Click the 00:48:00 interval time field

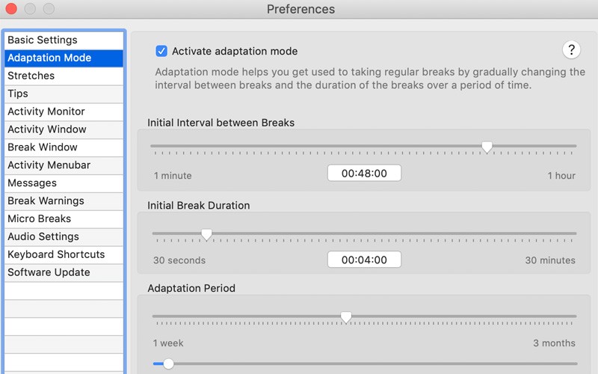pos(364,174)
